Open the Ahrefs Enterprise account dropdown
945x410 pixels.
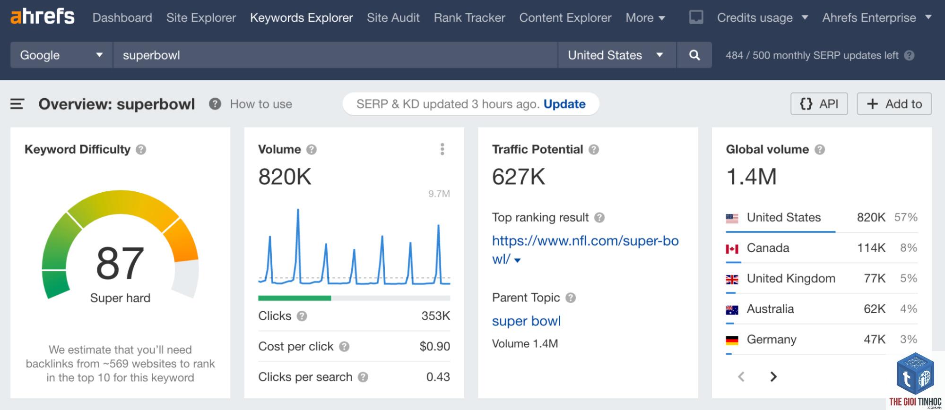tap(877, 18)
